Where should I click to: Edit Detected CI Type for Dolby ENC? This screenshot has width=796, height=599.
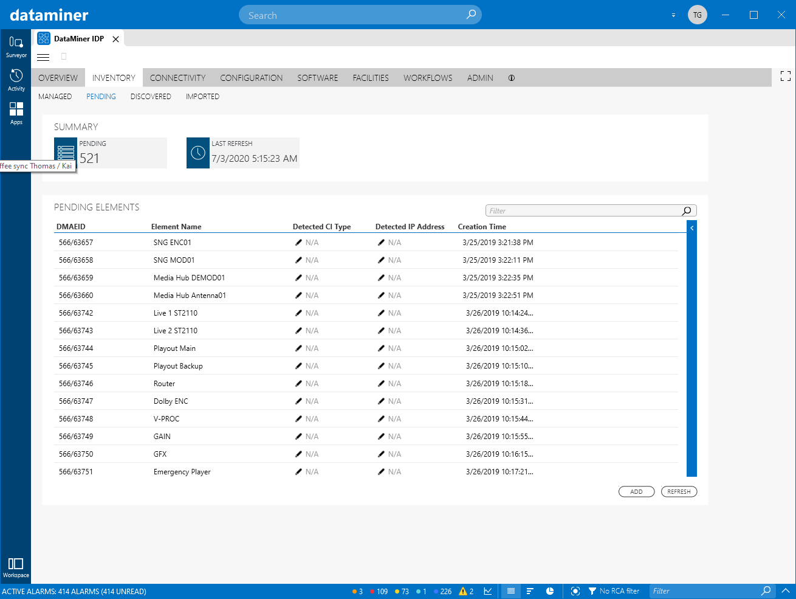click(x=298, y=401)
